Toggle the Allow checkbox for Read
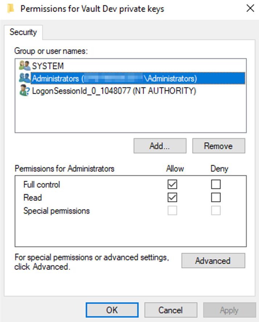Screen dimensions: 259x322 coord(172,198)
